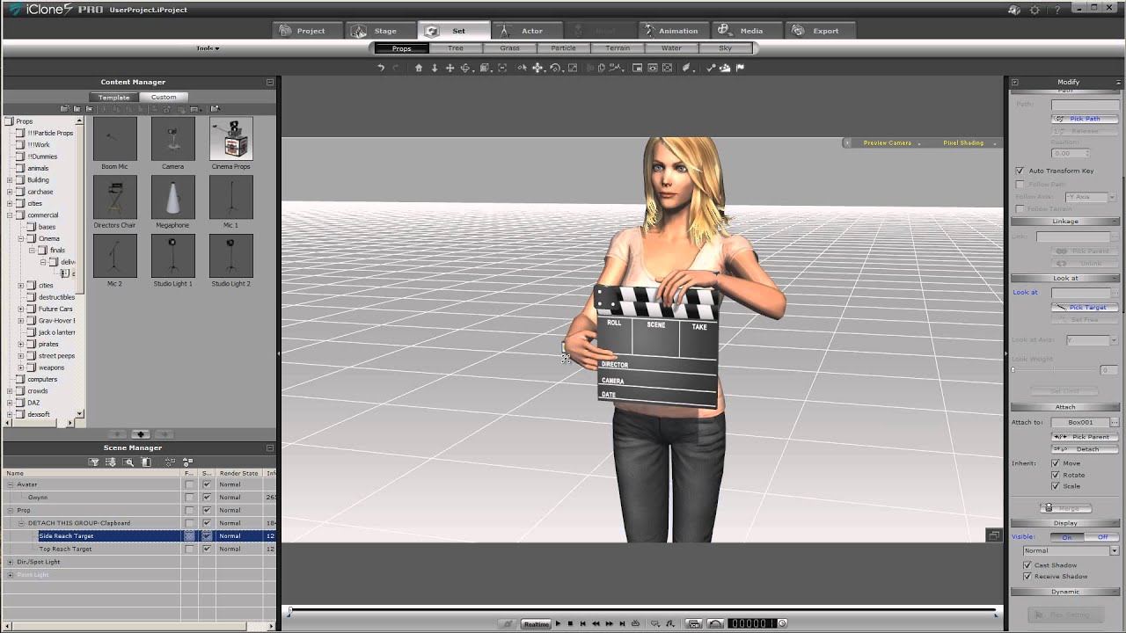Uncheck Inherit Move checkbox
The height and width of the screenshot is (633, 1126).
click(x=1056, y=463)
